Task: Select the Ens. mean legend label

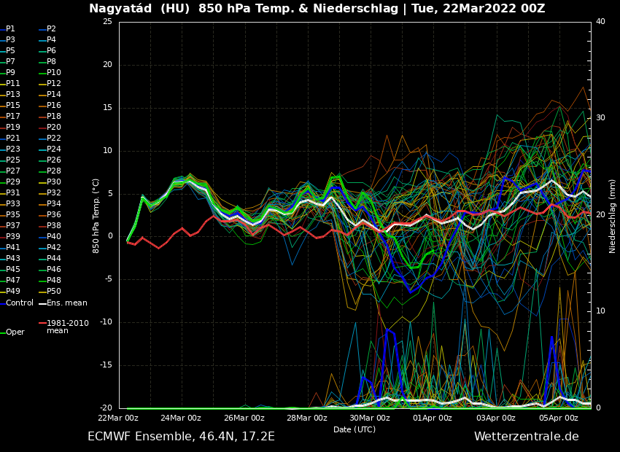Action: click(x=67, y=303)
